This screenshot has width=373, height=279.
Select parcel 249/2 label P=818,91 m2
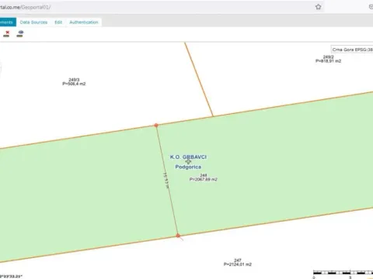328,61
